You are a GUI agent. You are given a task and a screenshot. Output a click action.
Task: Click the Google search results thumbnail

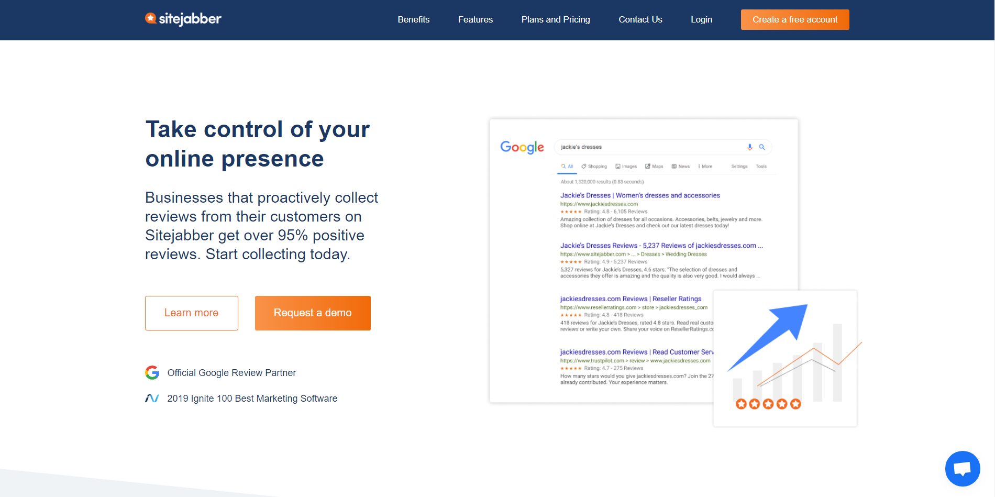coord(644,261)
